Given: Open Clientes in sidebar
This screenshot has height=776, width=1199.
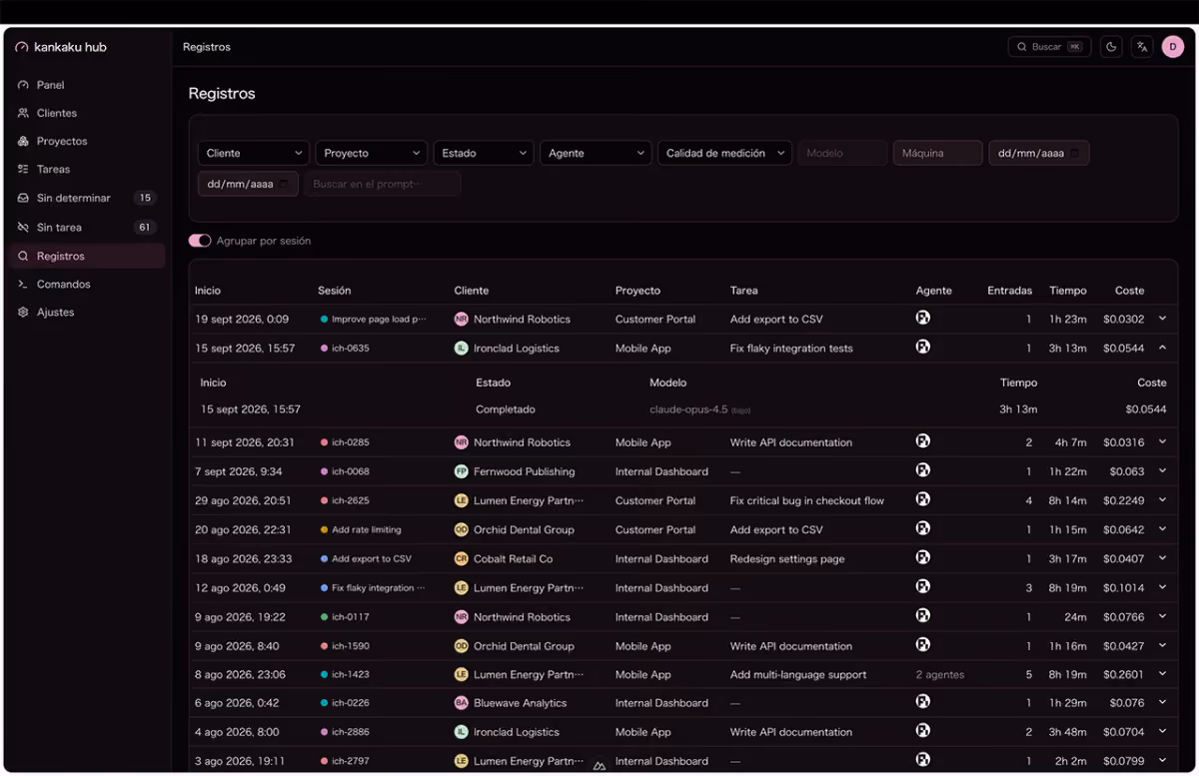Looking at the screenshot, I should coord(86,113).
